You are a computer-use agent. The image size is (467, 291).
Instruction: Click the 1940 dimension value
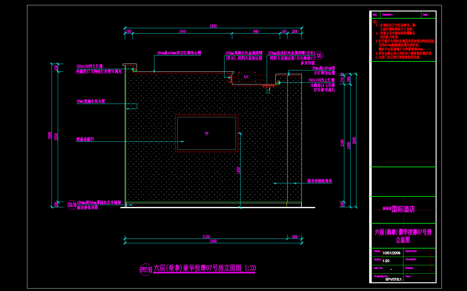(182, 31)
